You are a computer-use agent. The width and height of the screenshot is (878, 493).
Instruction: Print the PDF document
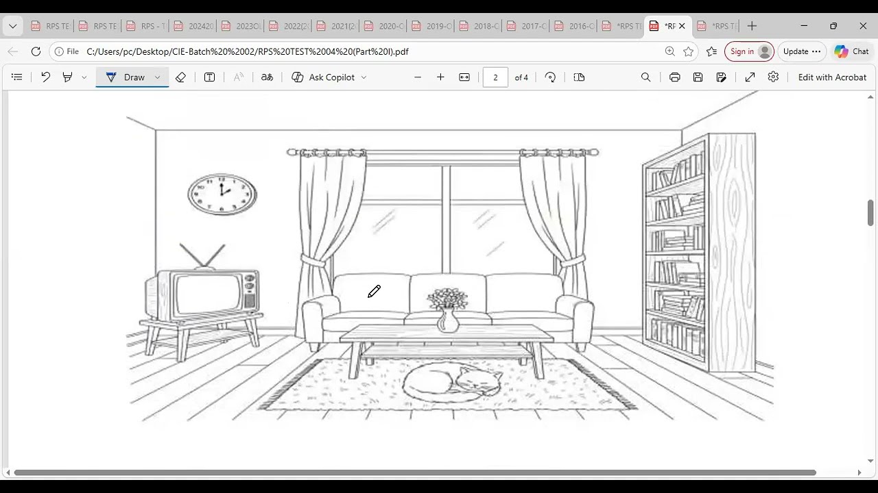(x=675, y=77)
